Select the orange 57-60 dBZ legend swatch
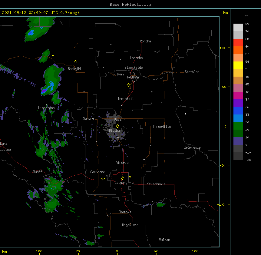 (238, 50)
